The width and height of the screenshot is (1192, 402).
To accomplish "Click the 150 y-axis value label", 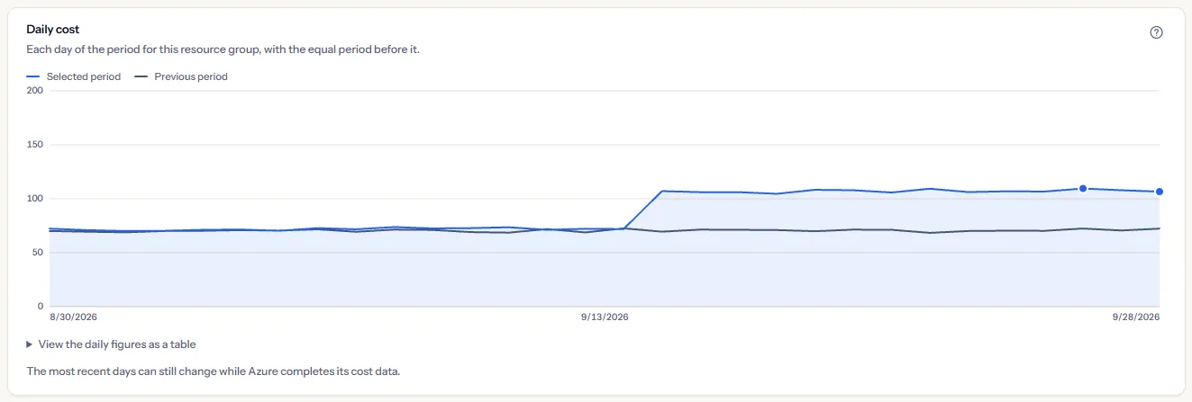I will [35, 144].
